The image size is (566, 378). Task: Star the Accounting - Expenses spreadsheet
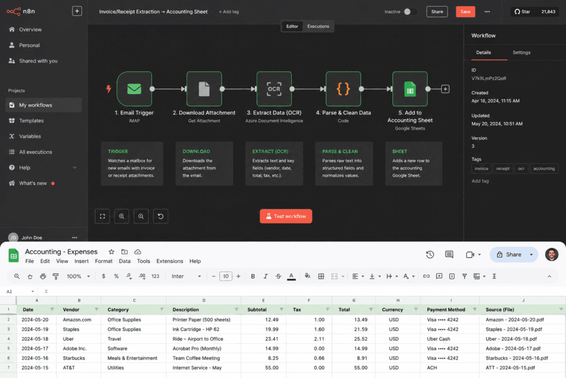tap(112, 251)
